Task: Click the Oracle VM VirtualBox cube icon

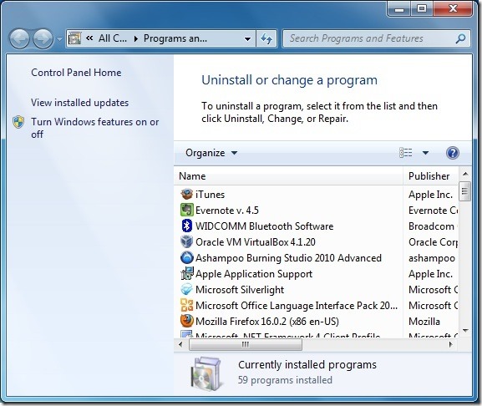Action: [x=186, y=241]
